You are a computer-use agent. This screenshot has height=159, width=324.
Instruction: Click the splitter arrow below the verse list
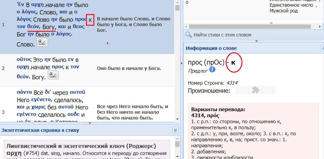click(x=90, y=123)
